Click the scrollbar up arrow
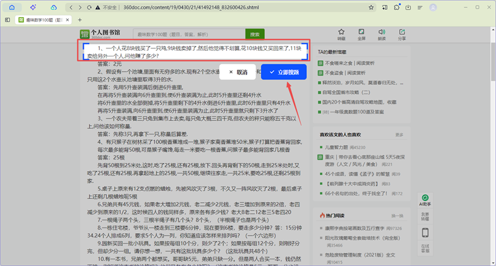 [x=493, y=29]
